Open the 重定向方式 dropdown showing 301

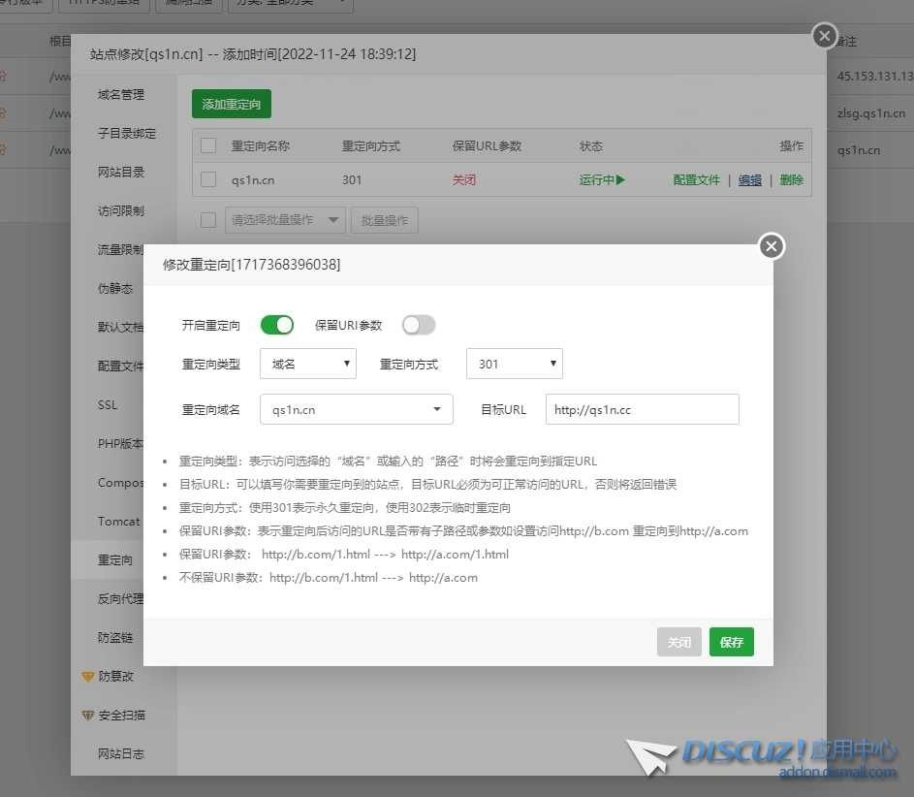pos(514,364)
